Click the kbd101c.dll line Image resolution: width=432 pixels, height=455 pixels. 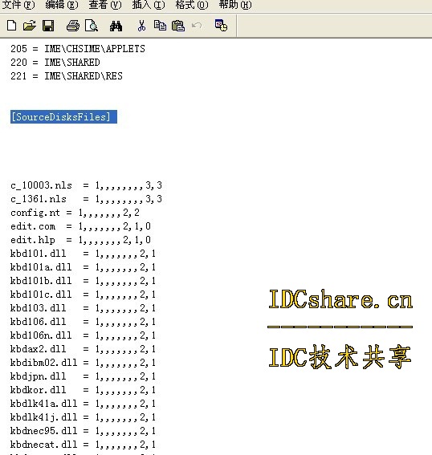tap(83, 295)
